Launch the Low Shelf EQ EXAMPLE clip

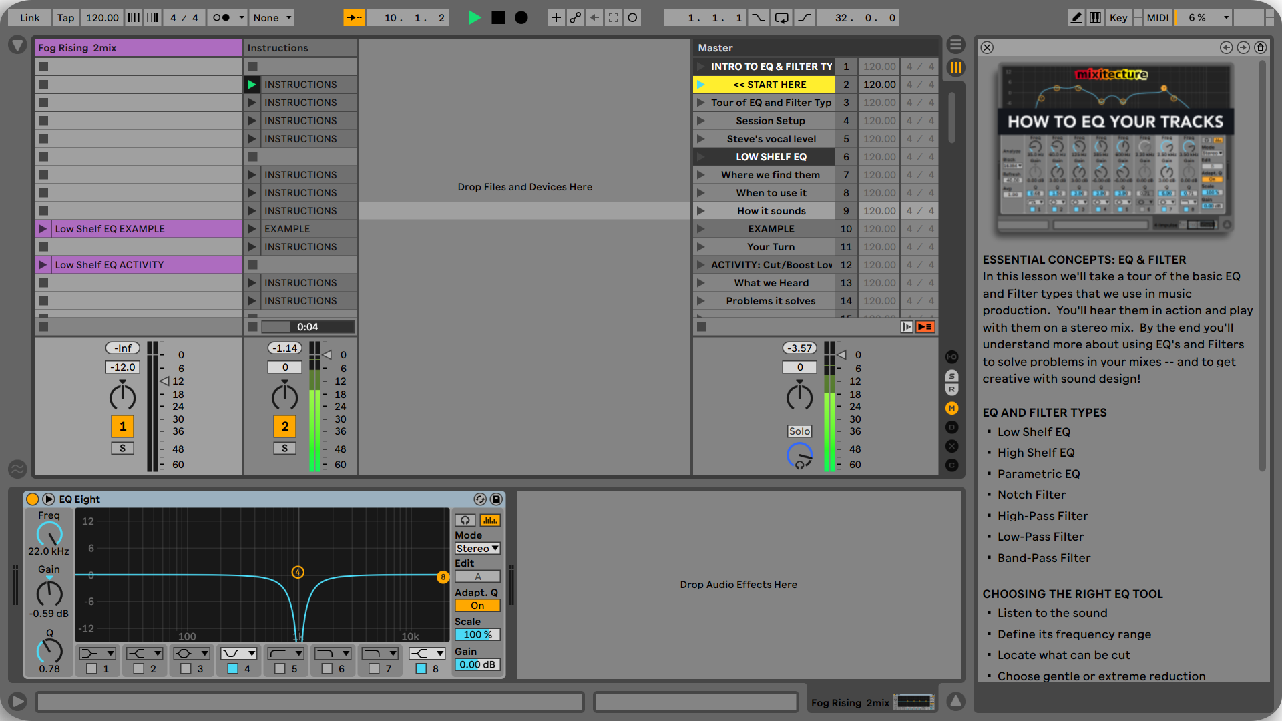[43, 229]
